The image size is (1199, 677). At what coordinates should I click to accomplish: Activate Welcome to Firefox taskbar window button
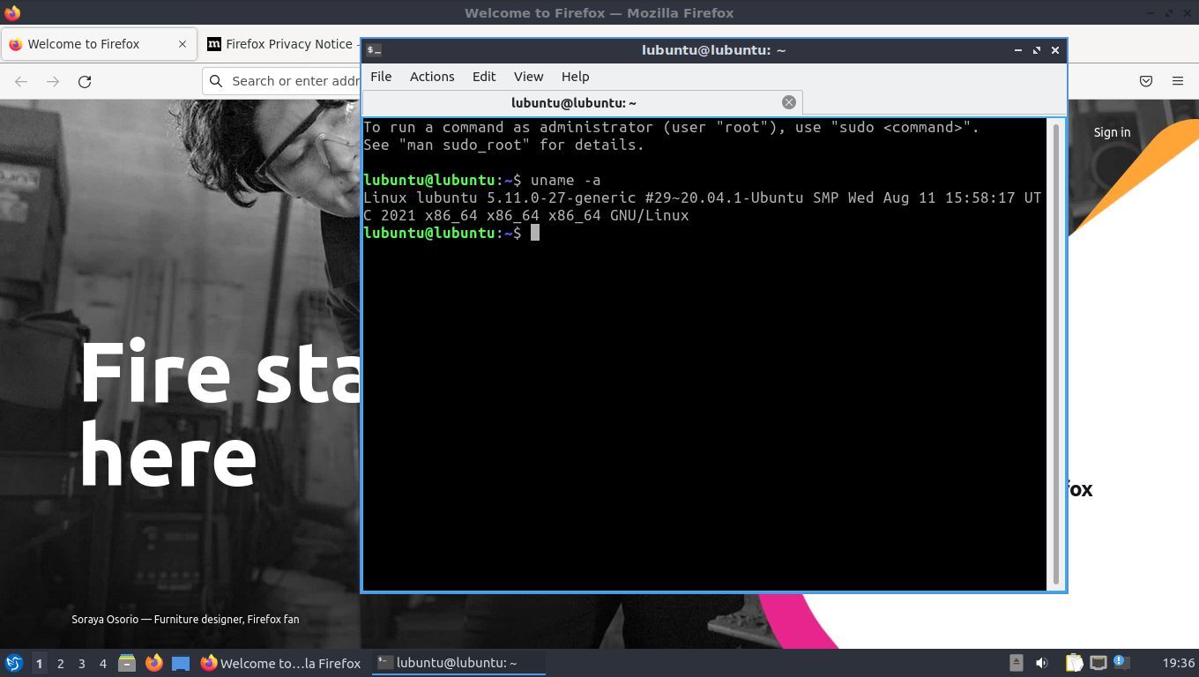(281, 663)
